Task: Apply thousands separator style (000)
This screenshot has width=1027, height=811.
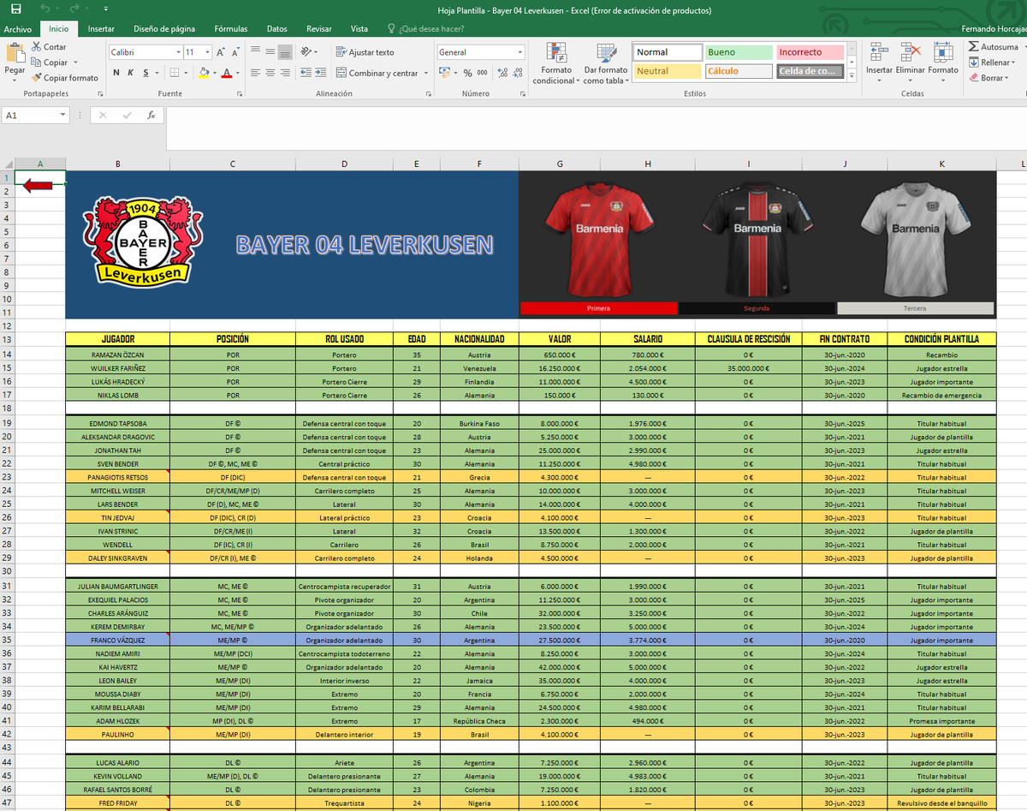Action: pyautogui.click(x=483, y=73)
